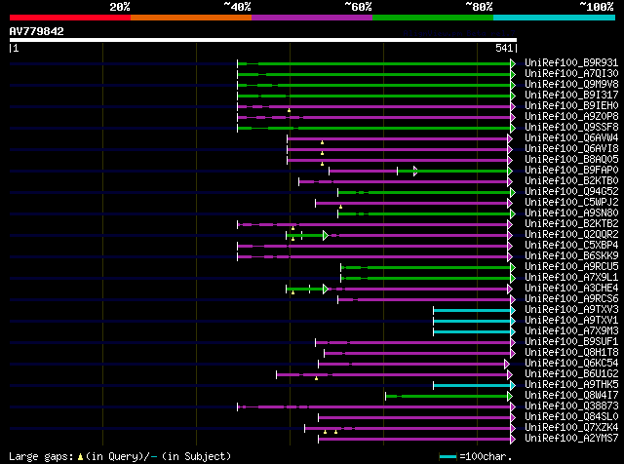Select the UniRef100_B9SUF1 label

pos(571,342)
